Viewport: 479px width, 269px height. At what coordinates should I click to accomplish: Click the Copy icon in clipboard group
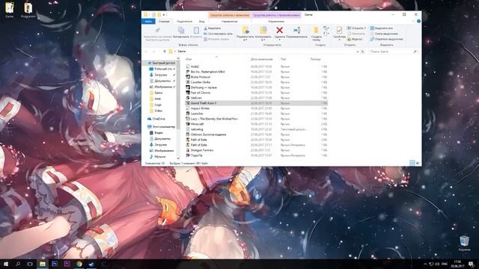coord(181,30)
